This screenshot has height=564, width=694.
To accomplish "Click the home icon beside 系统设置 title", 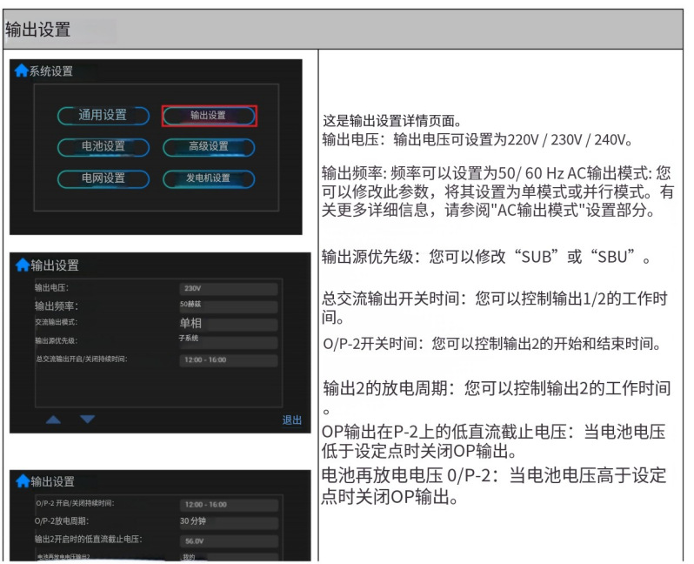I will pos(21,71).
